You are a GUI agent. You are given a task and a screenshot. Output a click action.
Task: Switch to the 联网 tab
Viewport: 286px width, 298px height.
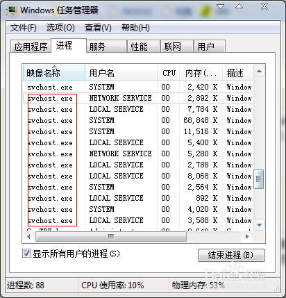(x=177, y=47)
